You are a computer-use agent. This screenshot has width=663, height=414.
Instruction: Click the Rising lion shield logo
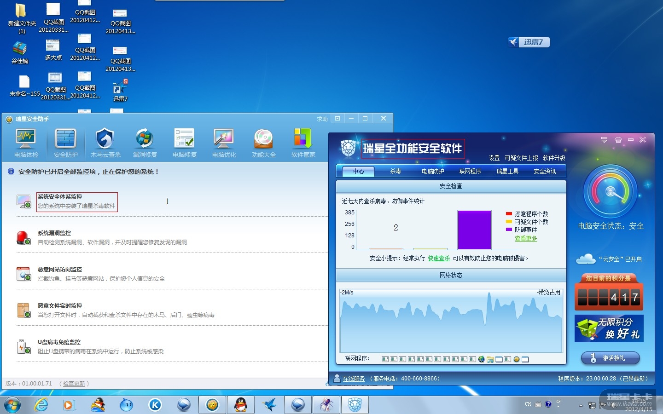(x=348, y=148)
